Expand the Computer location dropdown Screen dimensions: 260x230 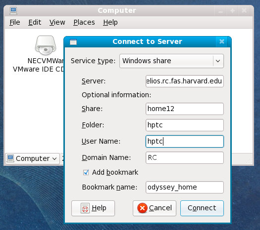click(x=33, y=158)
